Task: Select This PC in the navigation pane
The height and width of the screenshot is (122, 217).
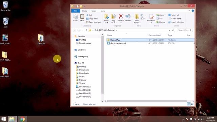Action: click(x=81, y=63)
